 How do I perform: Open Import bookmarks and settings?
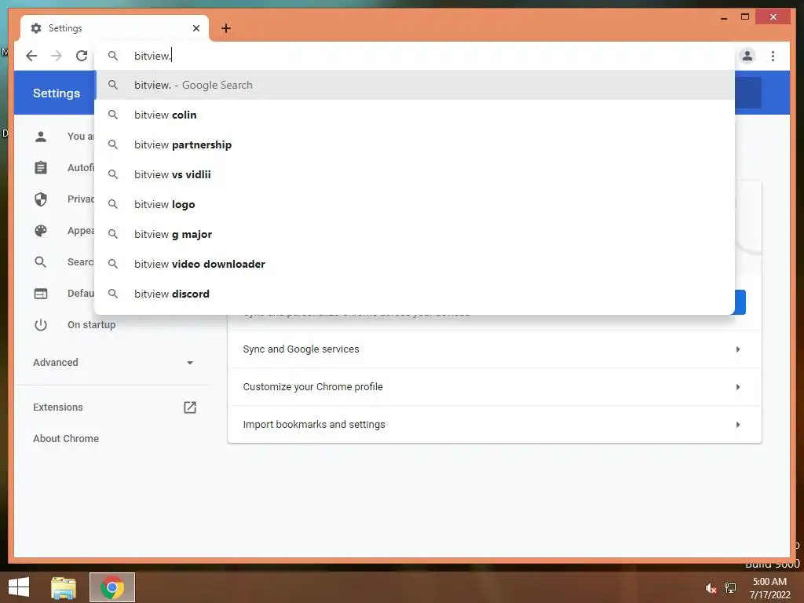[x=495, y=425]
